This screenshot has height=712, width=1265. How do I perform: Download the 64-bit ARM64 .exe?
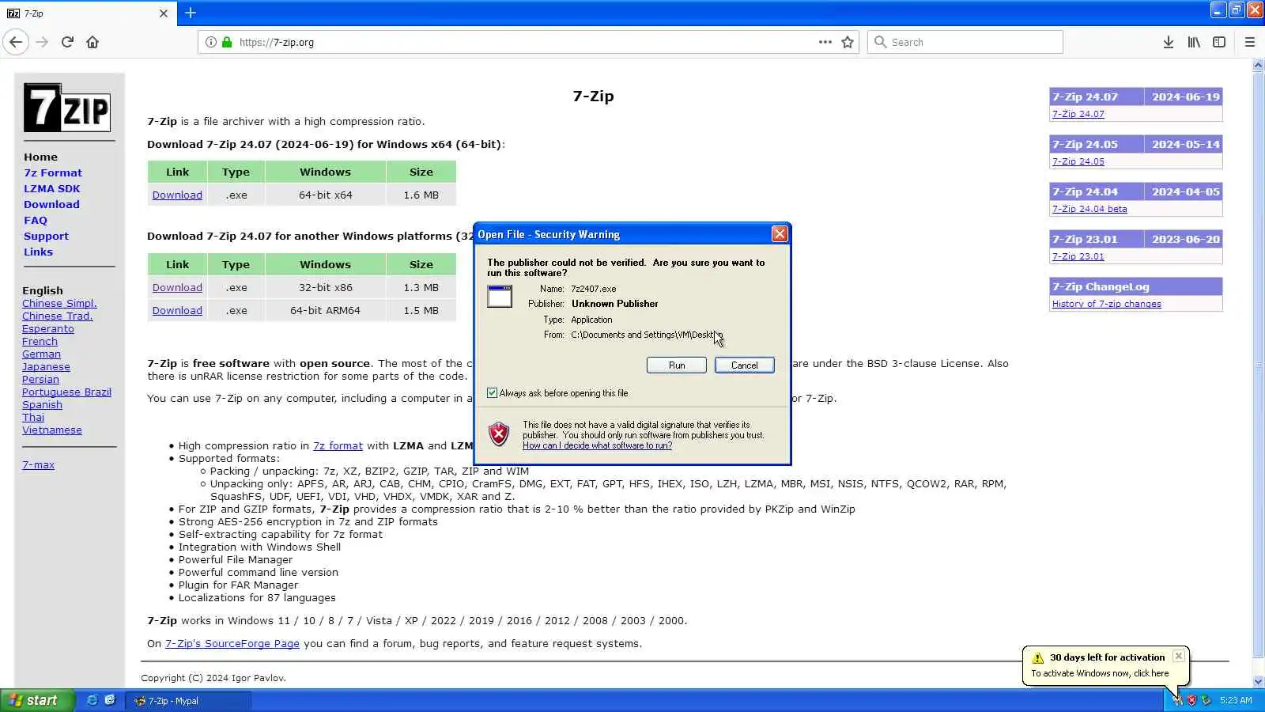point(177,310)
